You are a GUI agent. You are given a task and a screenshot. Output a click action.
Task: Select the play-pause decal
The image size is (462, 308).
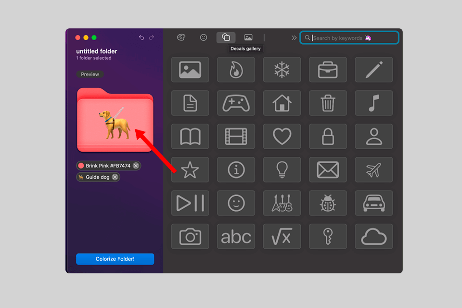(x=190, y=203)
